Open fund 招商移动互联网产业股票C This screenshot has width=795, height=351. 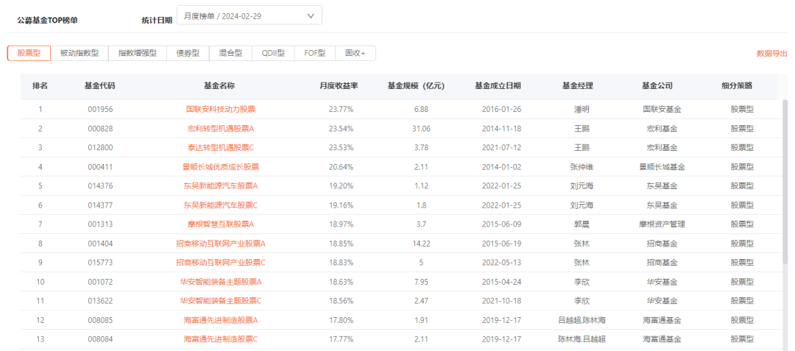pos(221,263)
